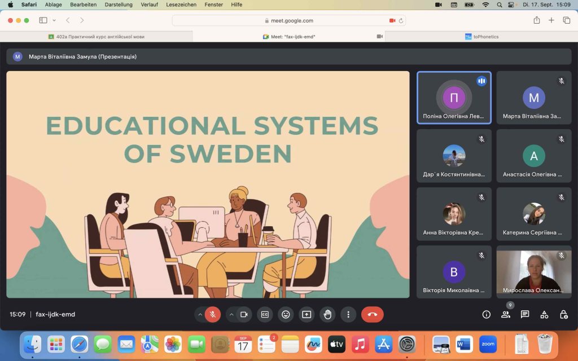Open host controls lock icon
This screenshot has height=361, width=578.
click(x=563, y=314)
